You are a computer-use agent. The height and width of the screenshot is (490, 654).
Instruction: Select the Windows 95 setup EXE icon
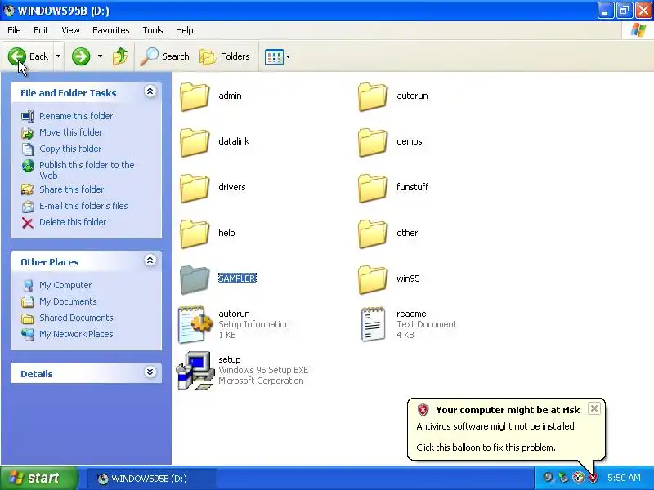(x=195, y=371)
